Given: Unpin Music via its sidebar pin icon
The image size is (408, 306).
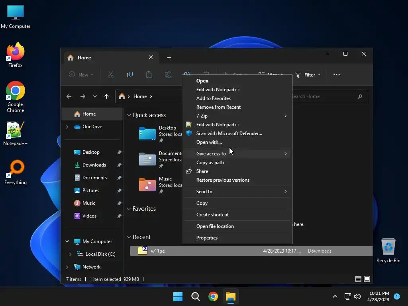Looking at the screenshot, I should coord(119,203).
